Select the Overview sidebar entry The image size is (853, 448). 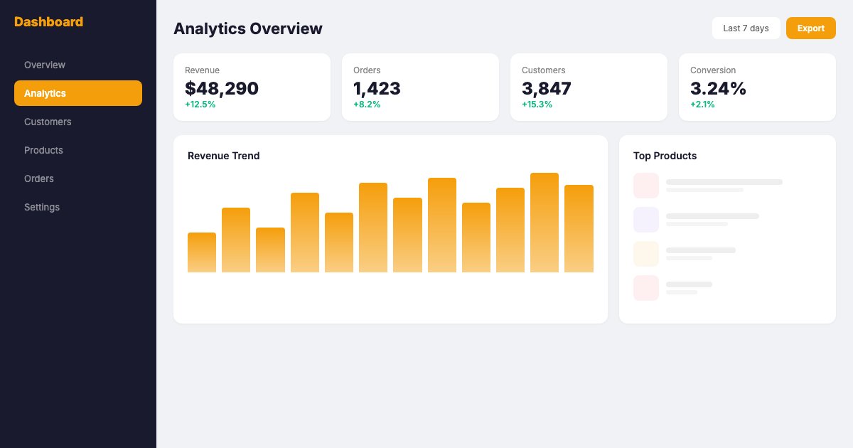pos(45,65)
